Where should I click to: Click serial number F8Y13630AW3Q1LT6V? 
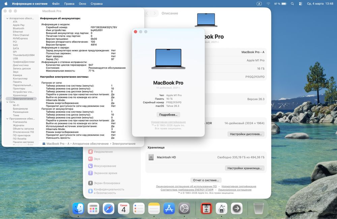104,27
